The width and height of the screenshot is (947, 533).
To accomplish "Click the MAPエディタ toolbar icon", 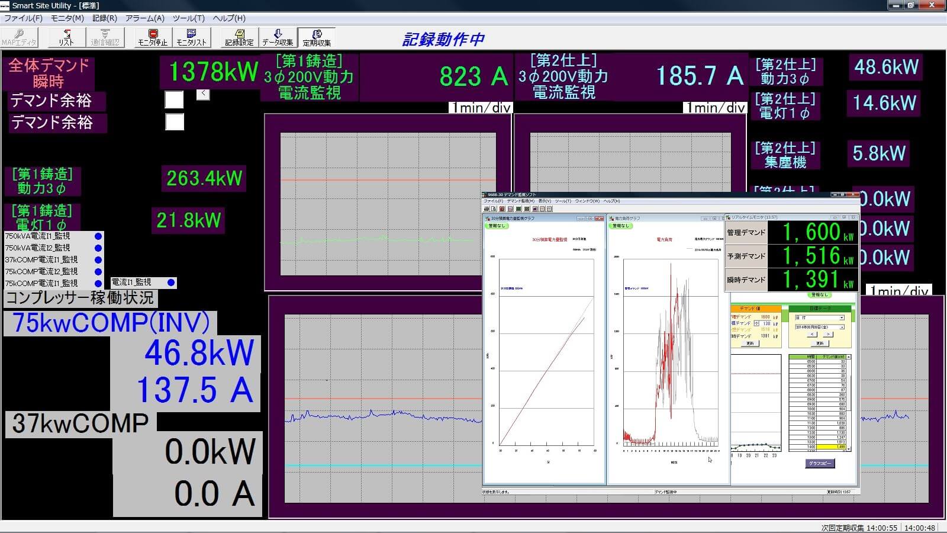I will coord(19,37).
